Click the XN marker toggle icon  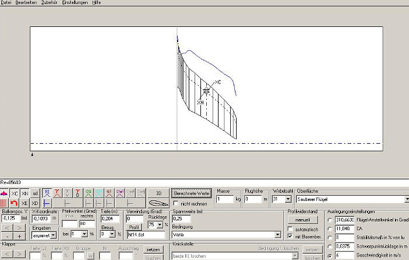tap(25, 193)
